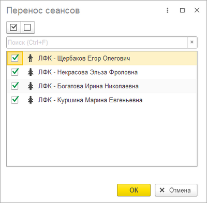Open the three-dot more options menu
207x203 pixels.
click(x=167, y=10)
